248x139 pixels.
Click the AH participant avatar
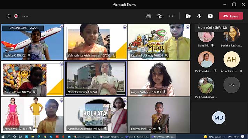click(231, 60)
